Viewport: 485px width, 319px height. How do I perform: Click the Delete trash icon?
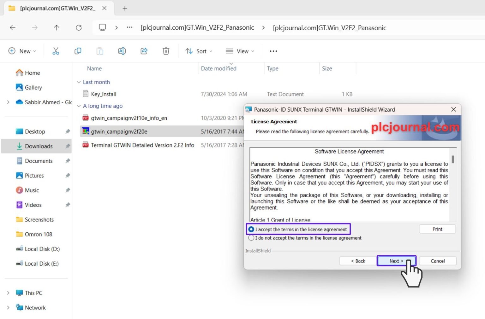[x=166, y=51]
